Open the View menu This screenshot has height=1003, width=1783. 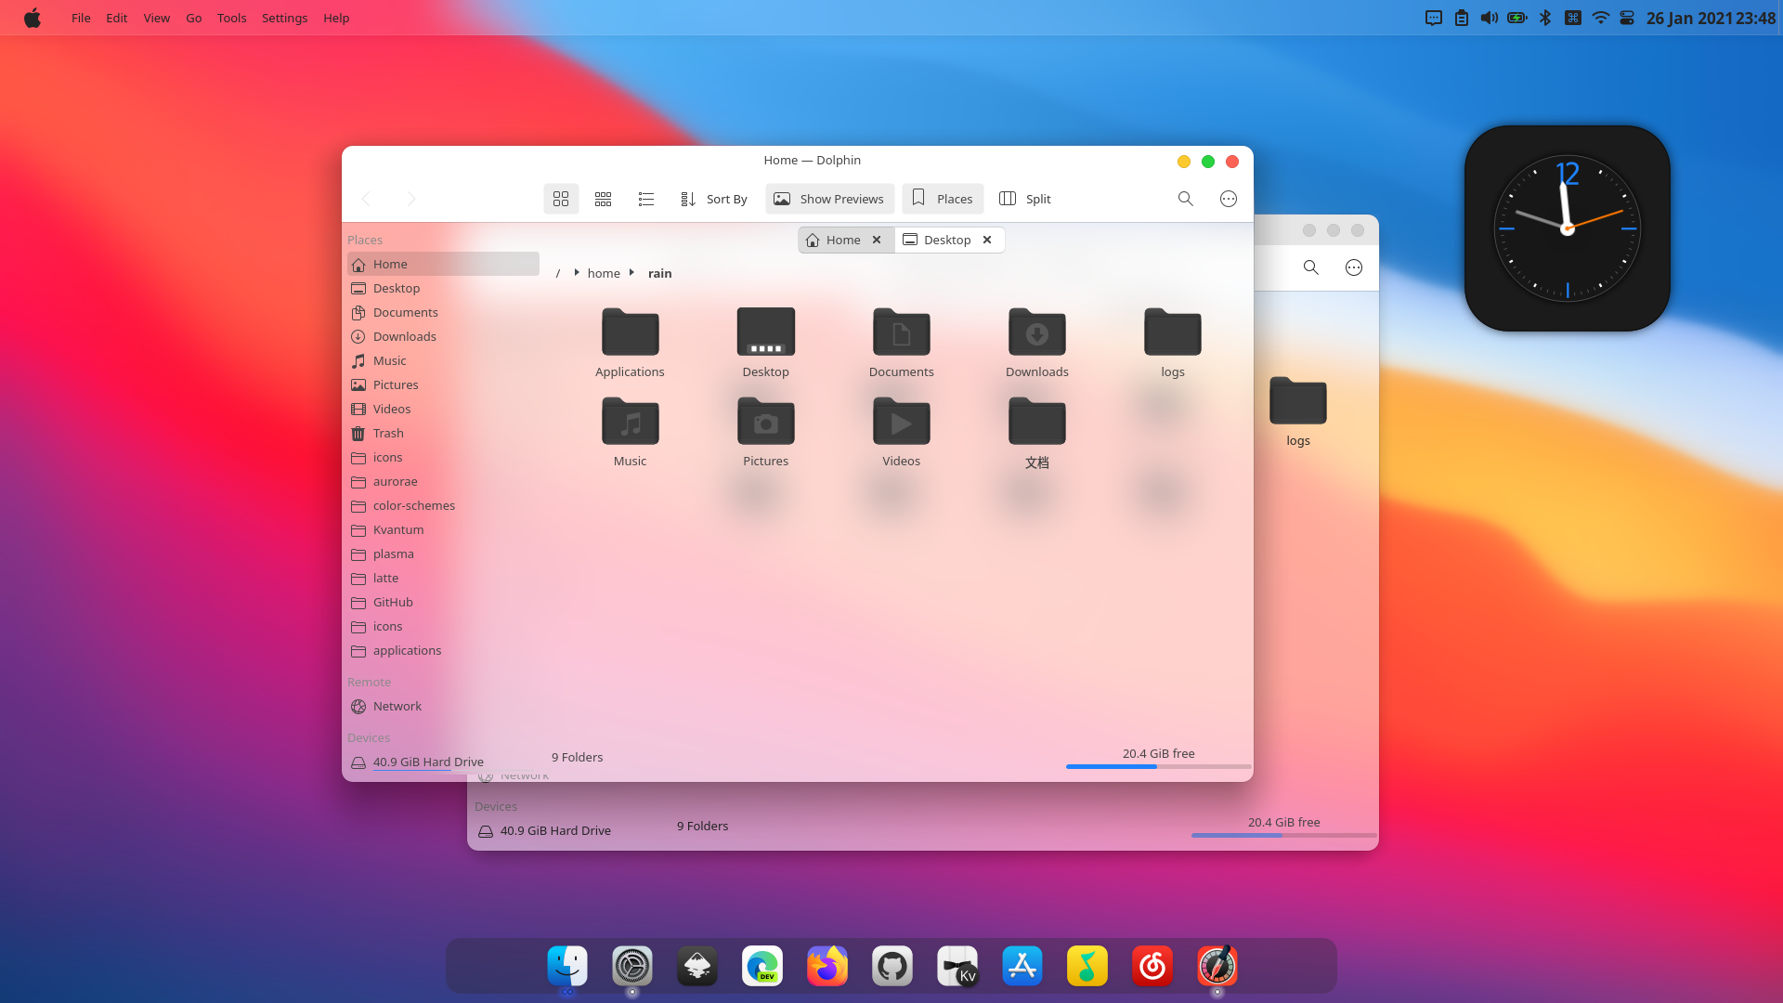[156, 18]
